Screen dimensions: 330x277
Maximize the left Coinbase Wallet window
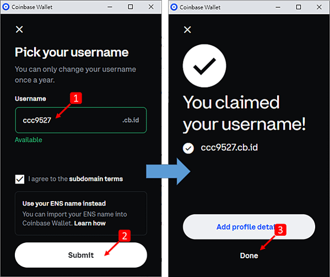point(131,7)
